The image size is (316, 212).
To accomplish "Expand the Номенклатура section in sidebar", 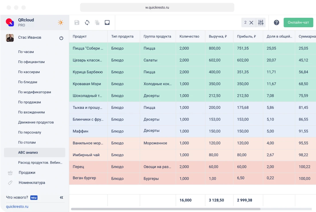I will [32, 182].
